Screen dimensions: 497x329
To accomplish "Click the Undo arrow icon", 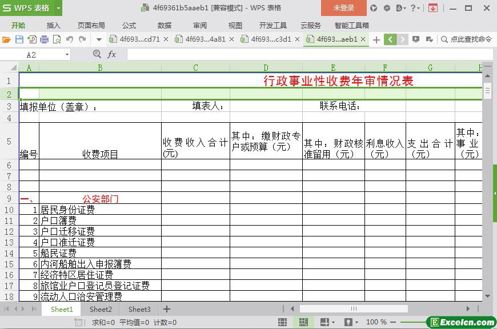I will click(70, 39).
